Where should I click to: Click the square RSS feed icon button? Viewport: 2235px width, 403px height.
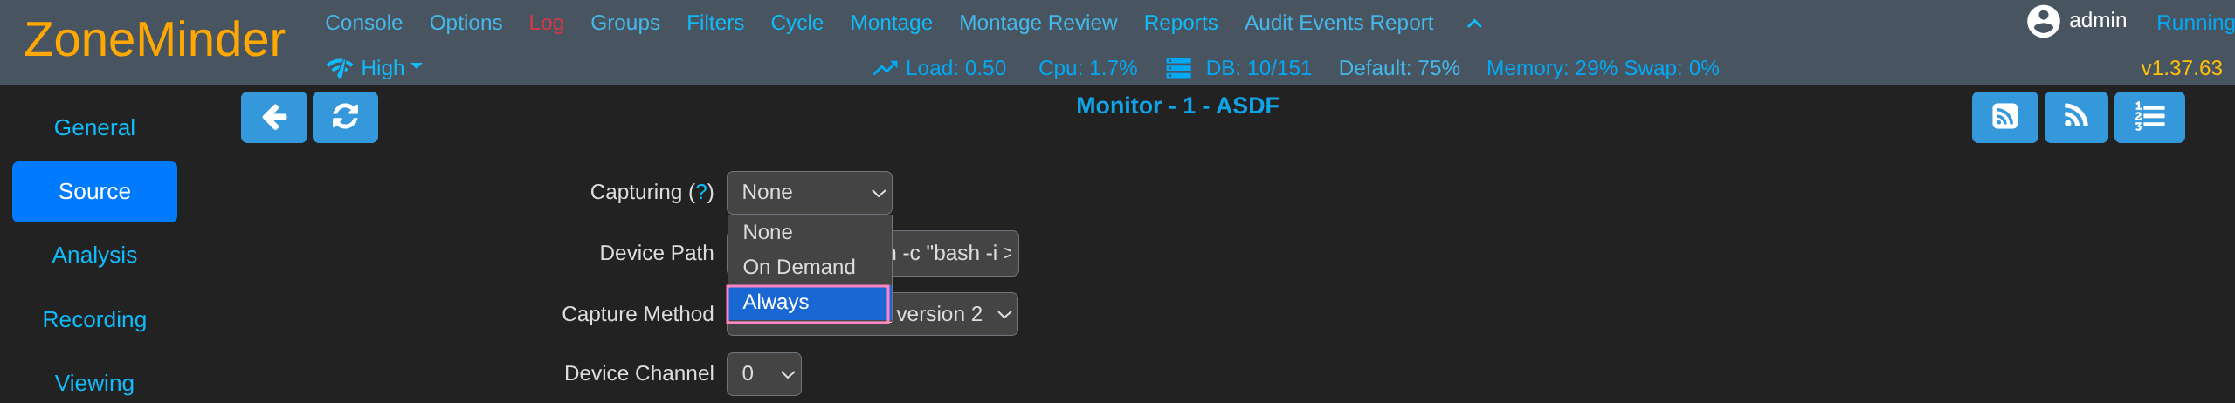click(2004, 117)
